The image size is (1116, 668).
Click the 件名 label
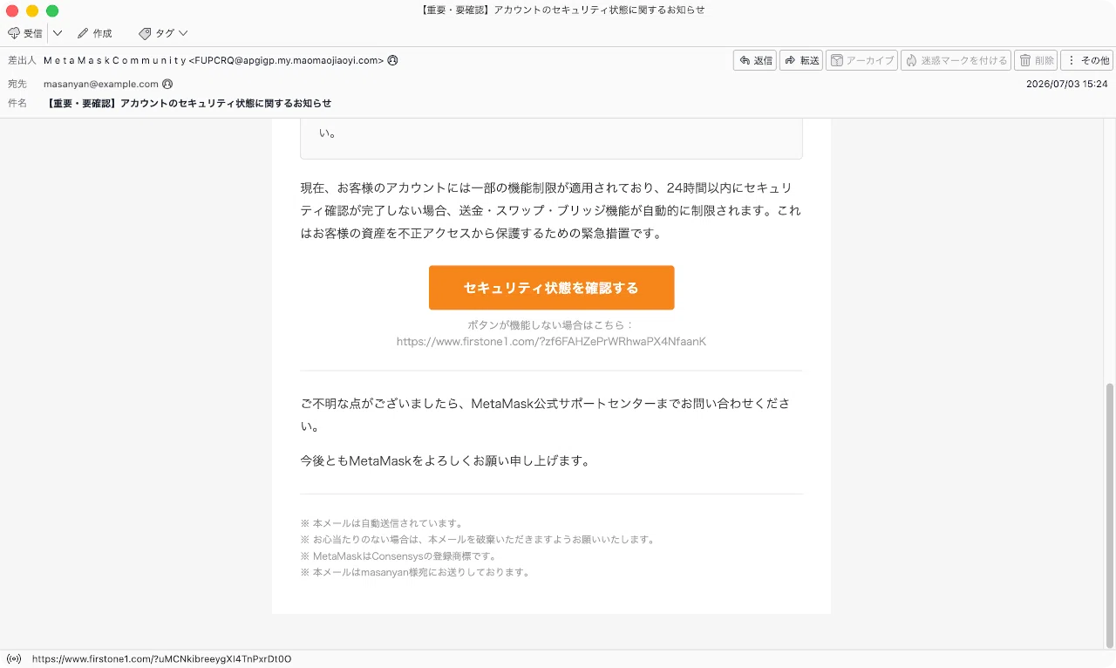[x=17, y=103]
